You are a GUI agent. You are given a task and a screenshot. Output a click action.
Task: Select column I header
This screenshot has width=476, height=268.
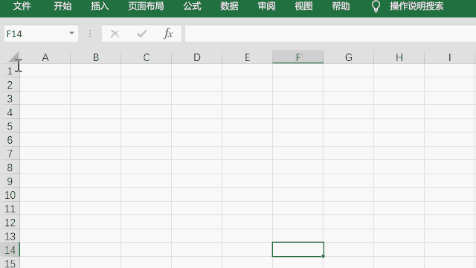pos(449,57)
